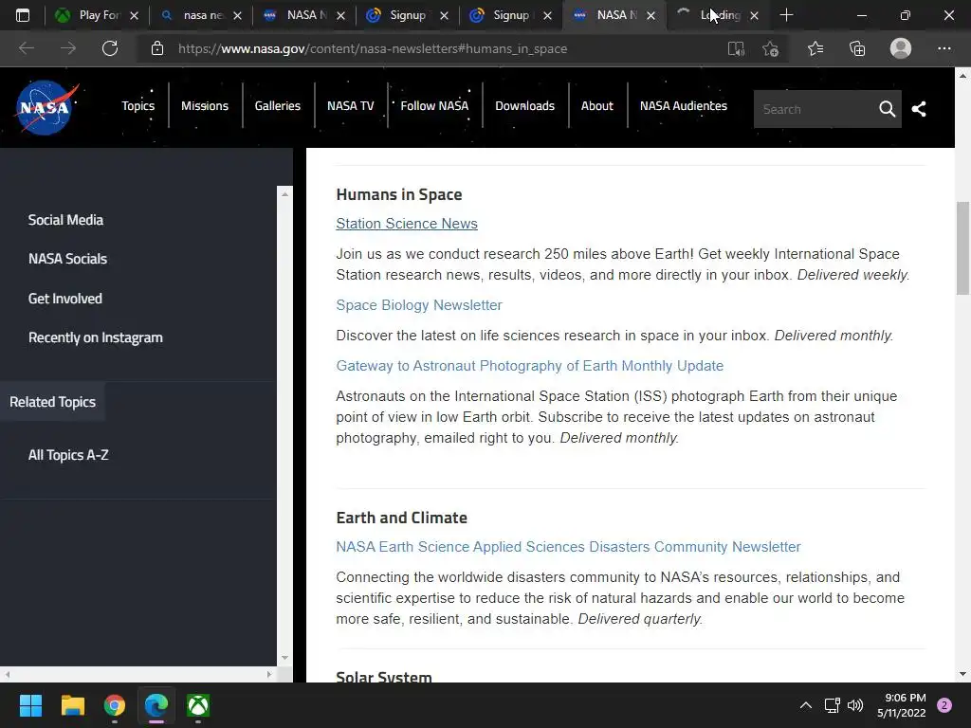Click the page scrollbar down arrow
The width and height of the screenshot is (971, 728).
click(x=962, y=674)
